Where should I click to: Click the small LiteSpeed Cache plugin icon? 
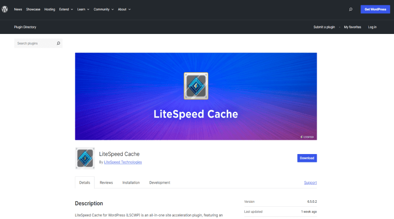(85, 158)
